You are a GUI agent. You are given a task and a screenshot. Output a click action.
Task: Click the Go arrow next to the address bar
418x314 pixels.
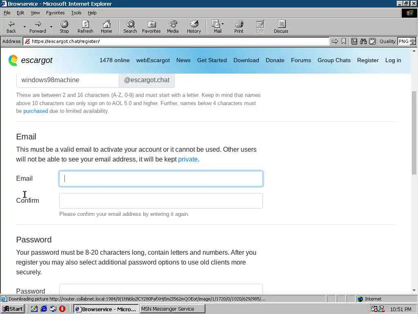[335, 41]
